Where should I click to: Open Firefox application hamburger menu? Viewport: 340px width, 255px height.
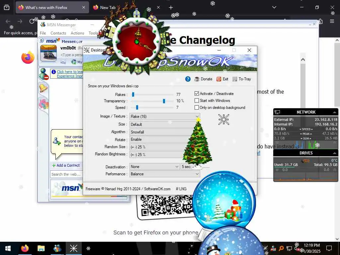click(x=332, y=21)
